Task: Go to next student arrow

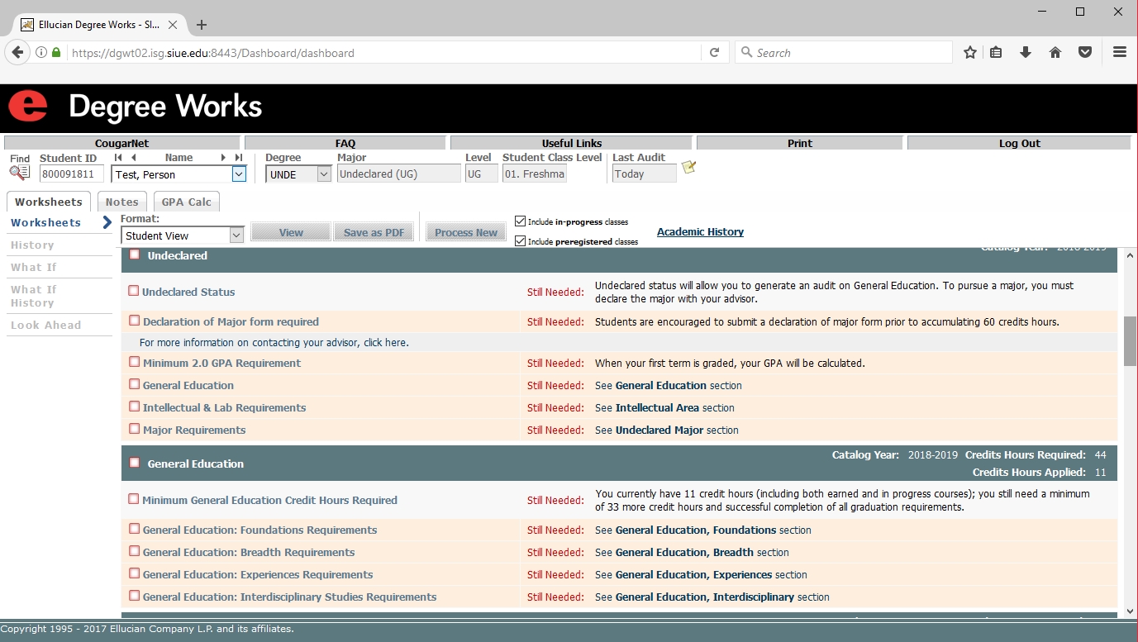Action: pos(223,158)
